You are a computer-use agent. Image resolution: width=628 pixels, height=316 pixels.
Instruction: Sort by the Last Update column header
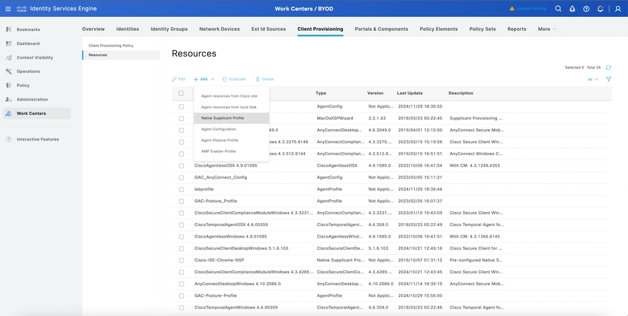coord(410,93)
